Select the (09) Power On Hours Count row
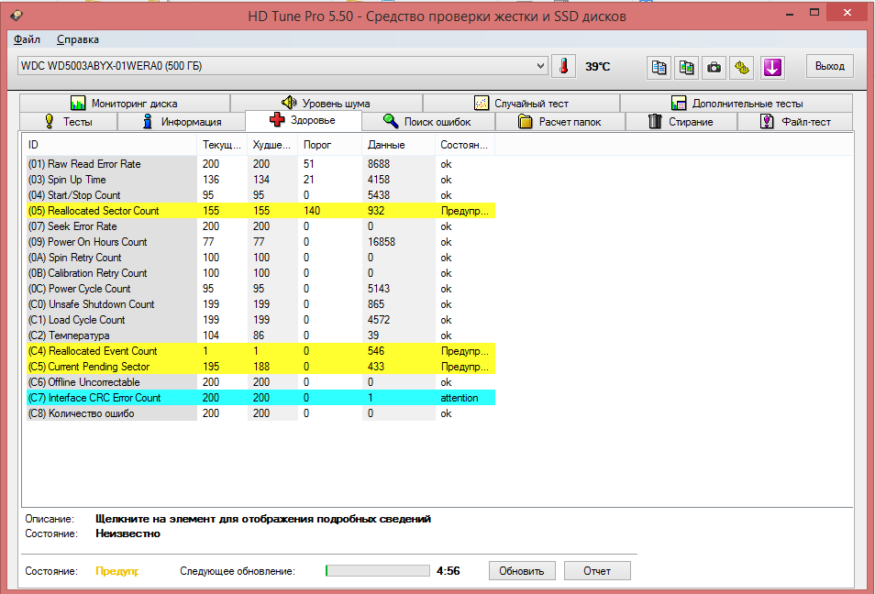875x594 pixels. tap(260, 242)
